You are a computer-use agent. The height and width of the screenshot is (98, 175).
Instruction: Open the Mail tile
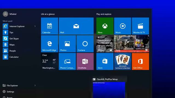(x=76, y=26)
